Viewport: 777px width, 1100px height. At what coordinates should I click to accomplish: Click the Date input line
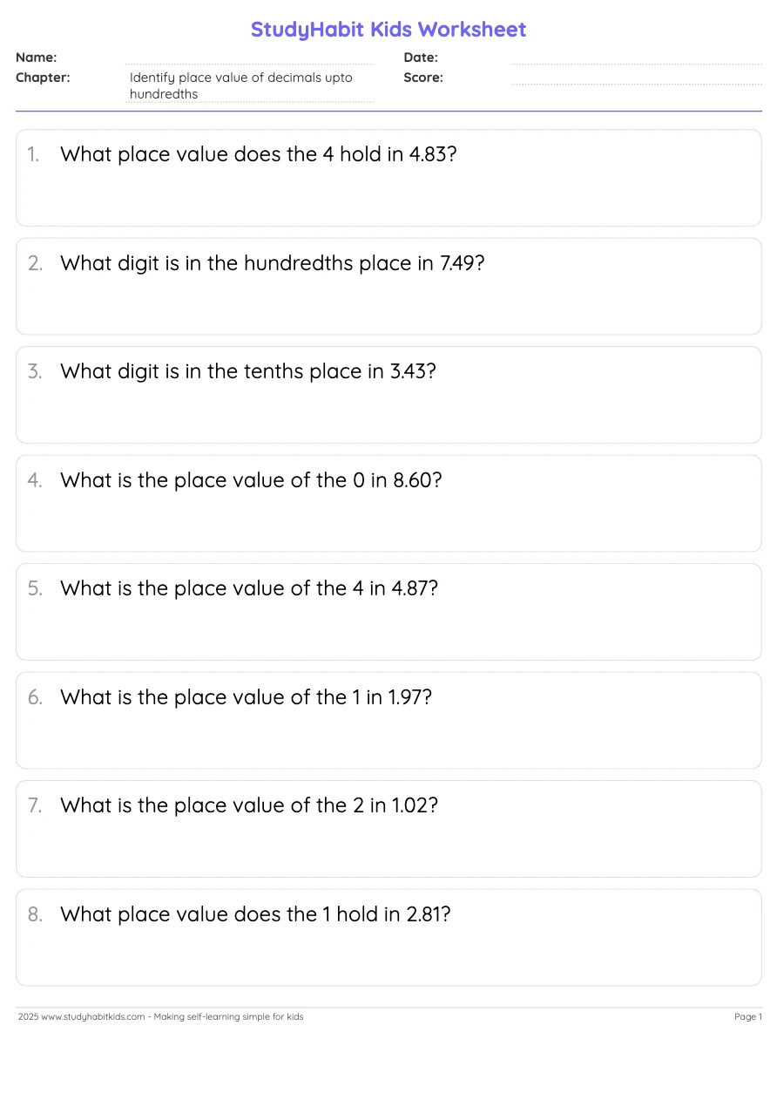636,58
